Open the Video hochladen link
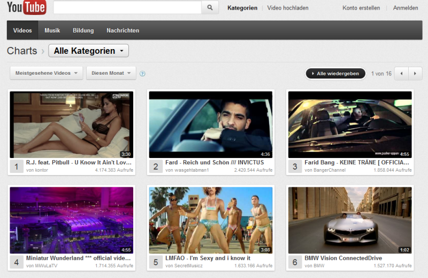The image size is (428, 278). [x=288, y=8]
